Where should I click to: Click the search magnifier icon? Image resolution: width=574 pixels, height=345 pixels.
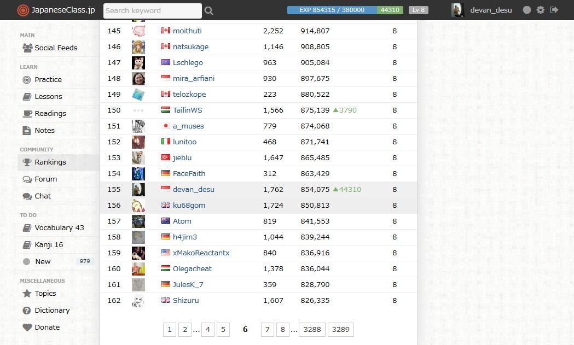(208, 10)
